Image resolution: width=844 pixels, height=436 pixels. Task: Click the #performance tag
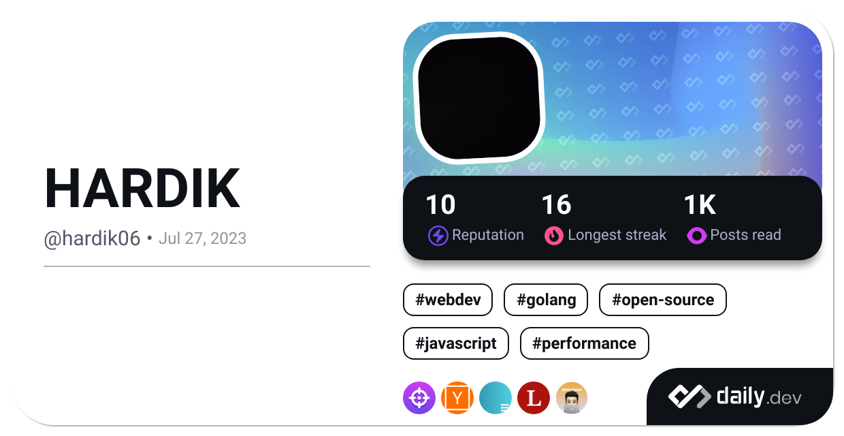(584, 343)
